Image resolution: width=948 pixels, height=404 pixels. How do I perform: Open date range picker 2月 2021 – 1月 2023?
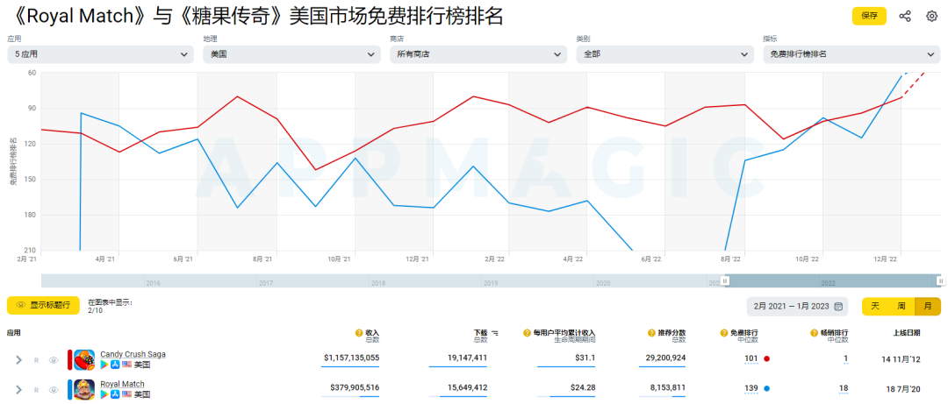click(797, 306)
